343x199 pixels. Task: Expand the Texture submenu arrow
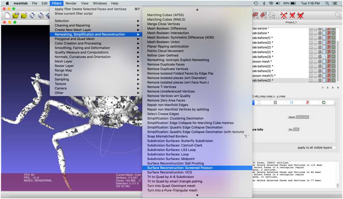click(138, 84)
